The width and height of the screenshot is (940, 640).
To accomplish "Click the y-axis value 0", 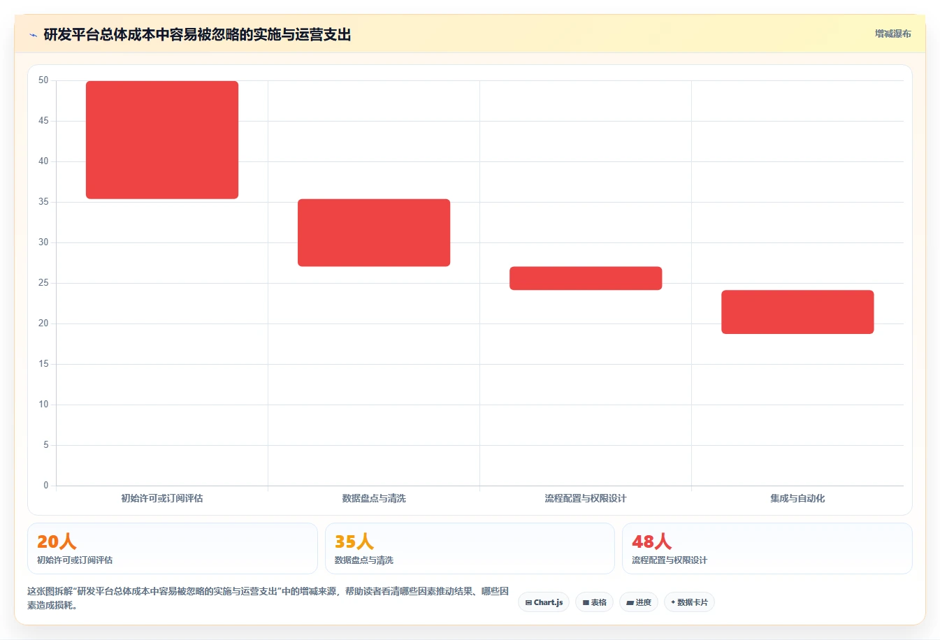I will 46,486.
